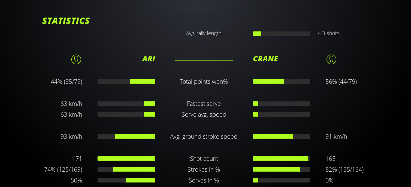Click Ari's 44% (35/79) value
This screenshot has height=187, width=411.
tap(67, 82)
